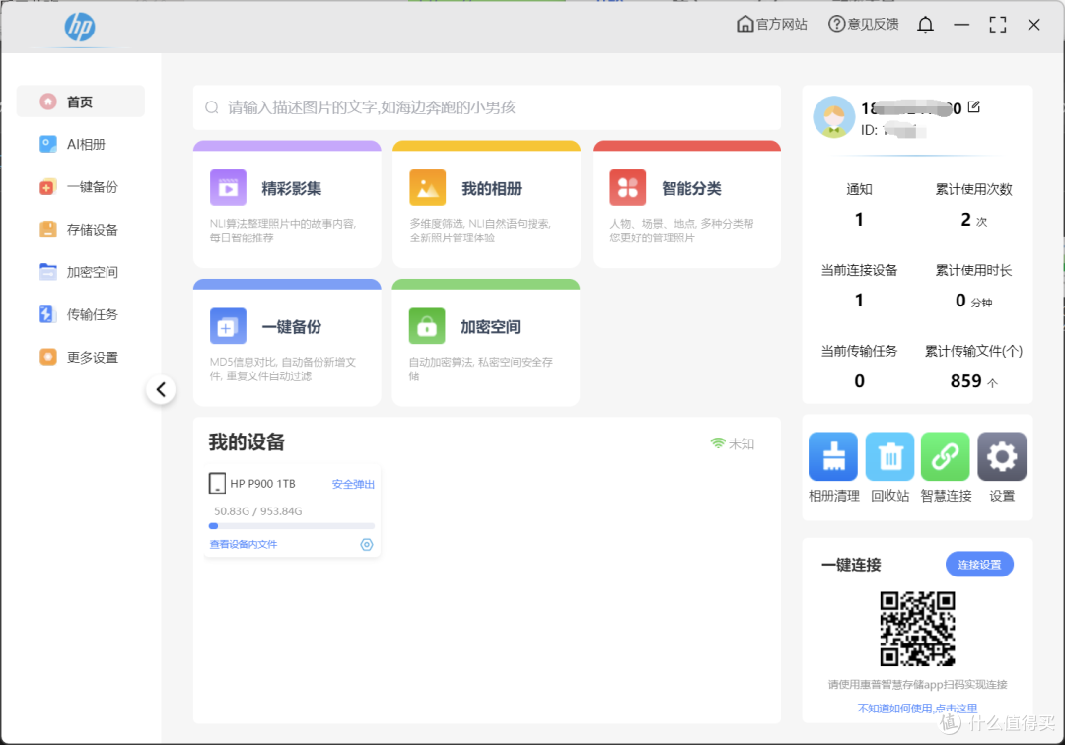Open 加密空间 lock card icon
The height and width of the screenshot is (745, 1065).
pyautogui.click(x=427, y=326)
